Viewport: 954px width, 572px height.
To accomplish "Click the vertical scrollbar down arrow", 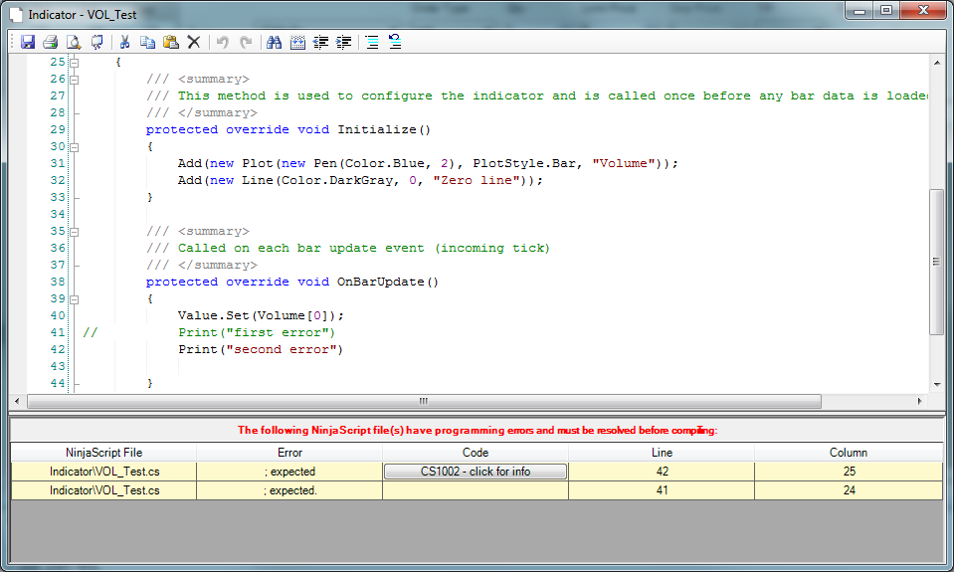I will point(936,385).
